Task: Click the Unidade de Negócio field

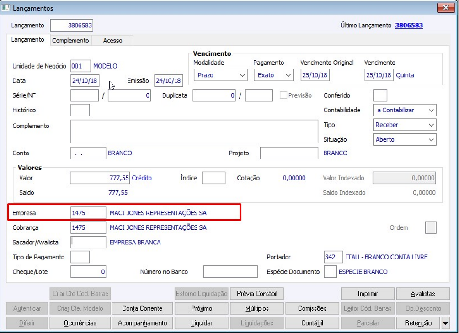Action: 80,66
